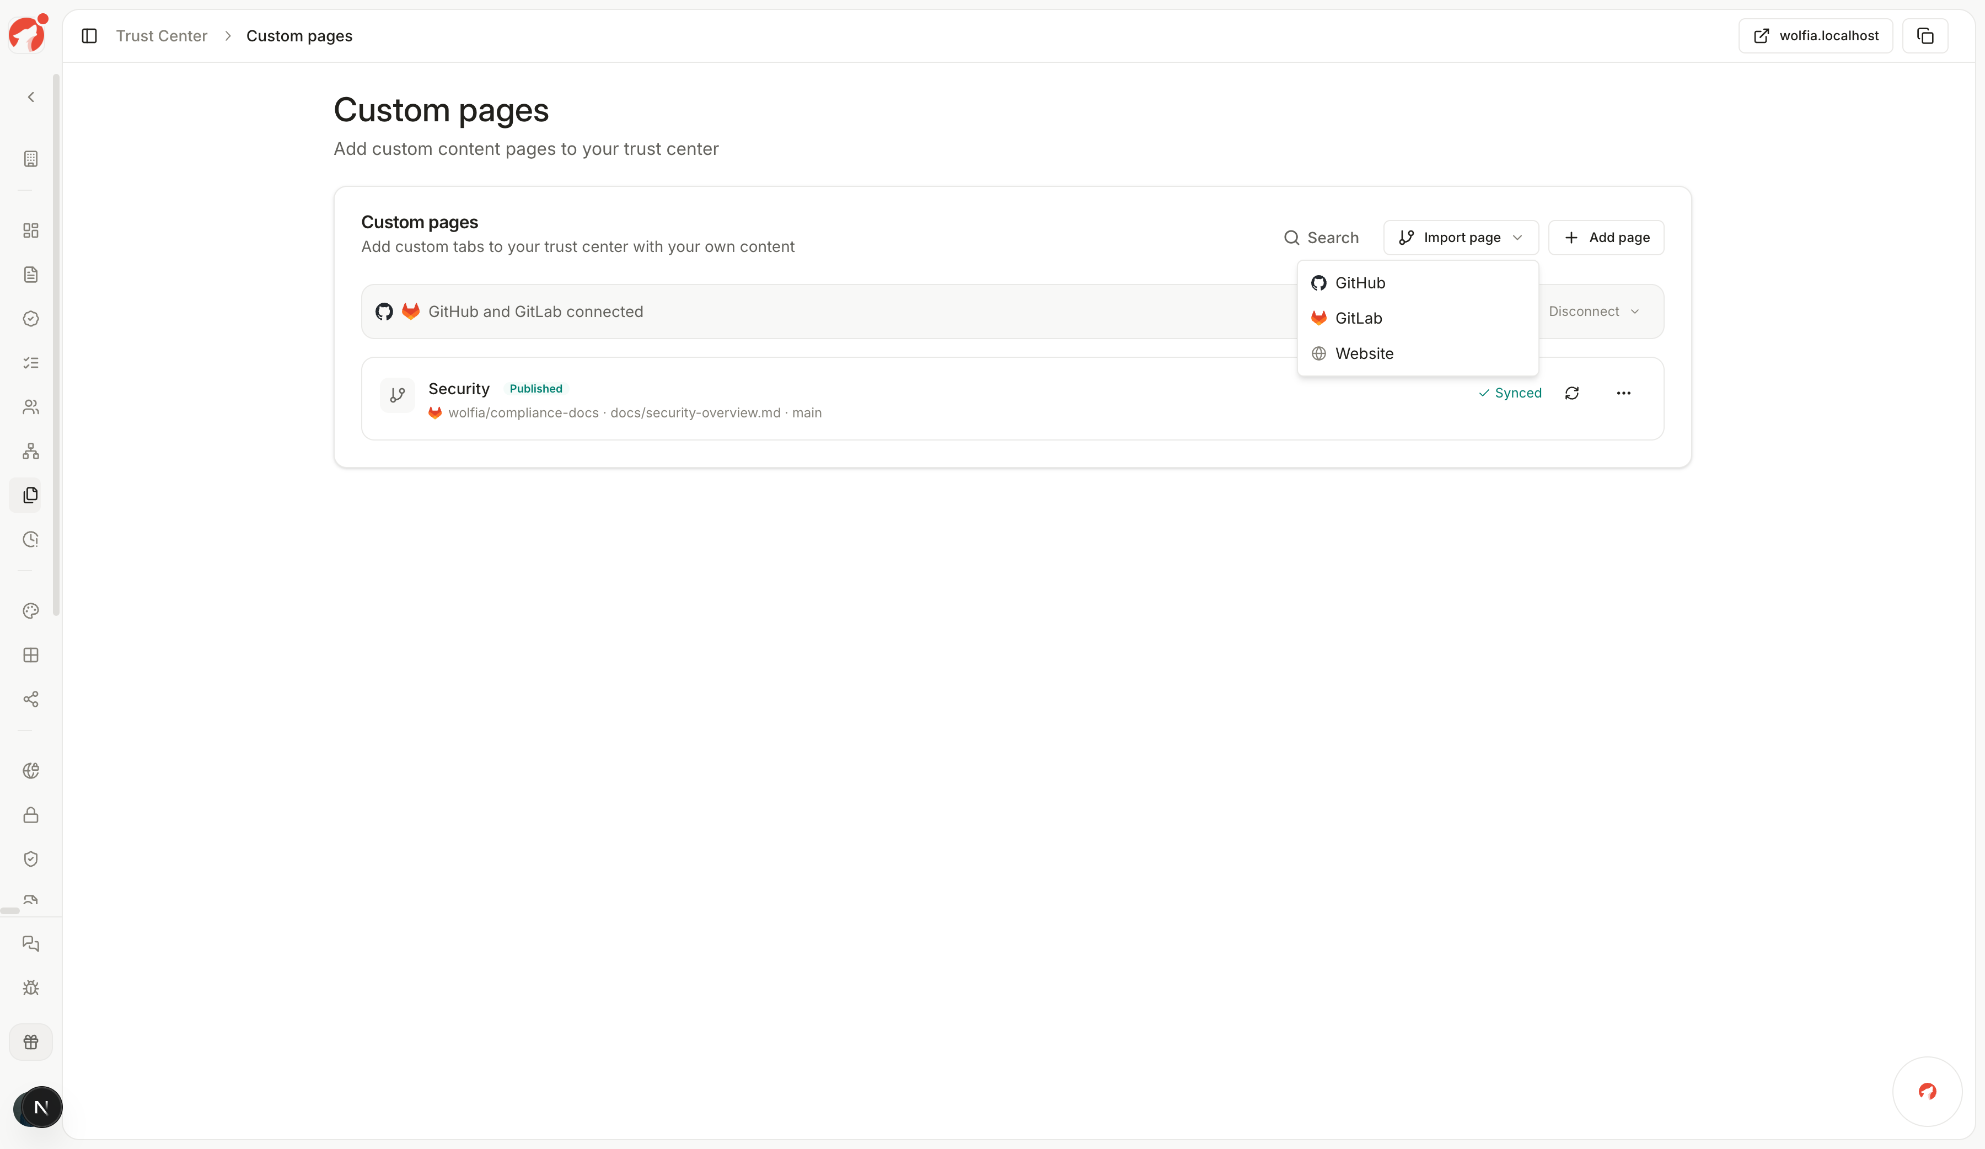This screenshot has height=1149, width=1985.
Task: Open the Security page title
Action: [458, 389]
